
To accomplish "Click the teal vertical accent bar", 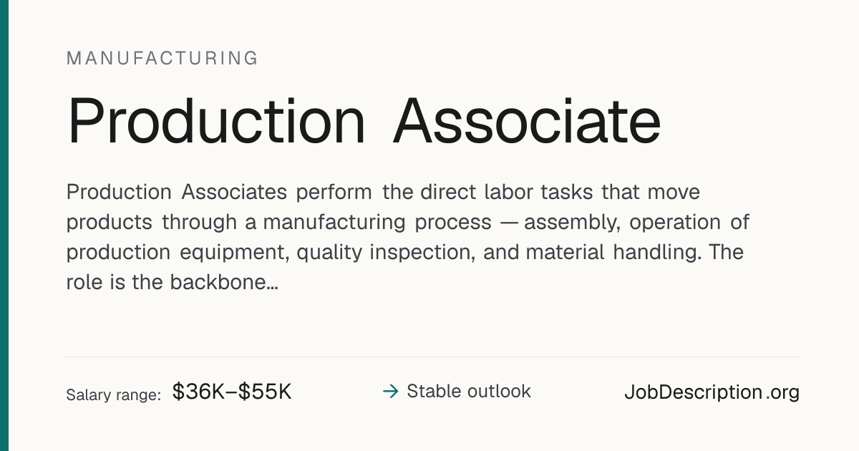I will pyautogui.click(x=4, y=225).
